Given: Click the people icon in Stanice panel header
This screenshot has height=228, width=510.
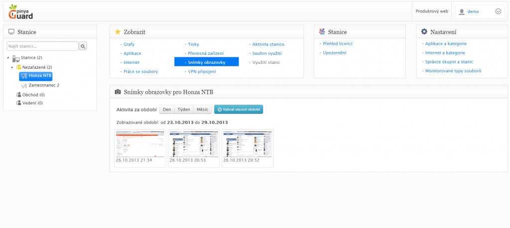Looking at the screenshot, I should point(322,31).
